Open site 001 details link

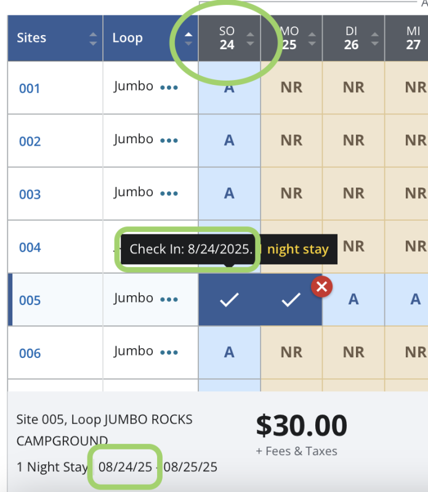pos(30,89)
